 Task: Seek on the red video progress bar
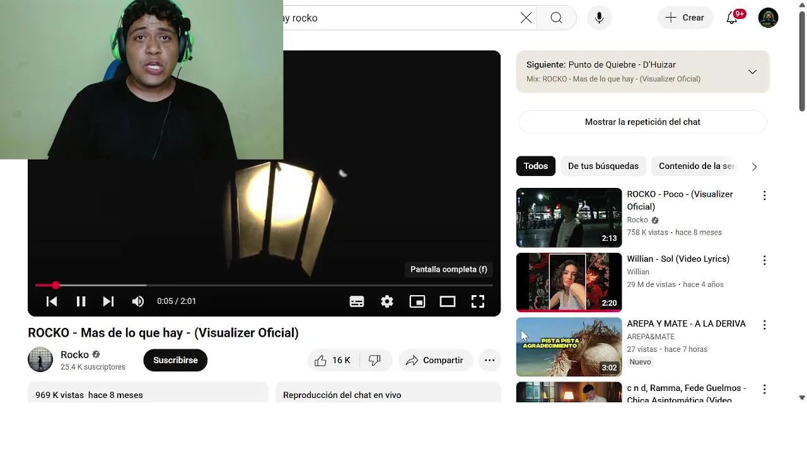264,286
